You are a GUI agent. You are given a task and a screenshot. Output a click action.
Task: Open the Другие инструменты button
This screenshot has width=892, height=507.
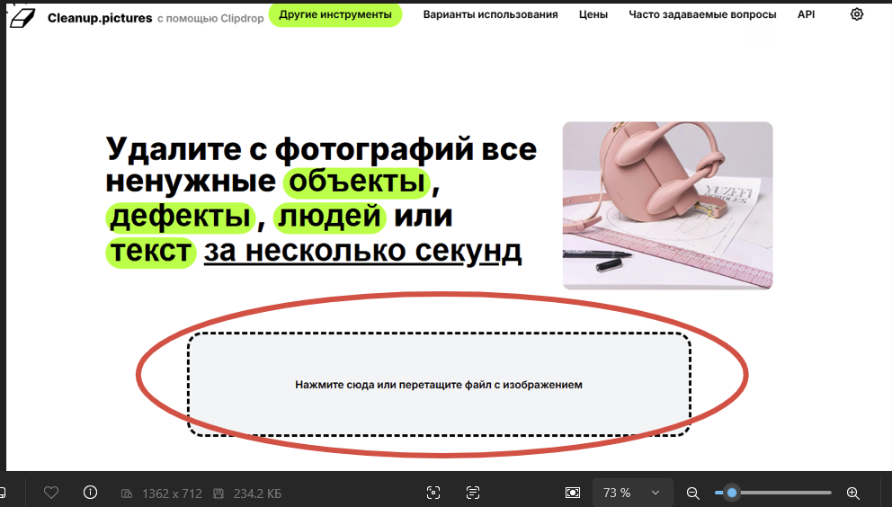(x=335, y=14)
